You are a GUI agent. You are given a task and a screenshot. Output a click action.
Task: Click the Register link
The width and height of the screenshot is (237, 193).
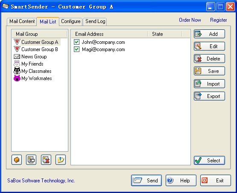coord(218,20)
